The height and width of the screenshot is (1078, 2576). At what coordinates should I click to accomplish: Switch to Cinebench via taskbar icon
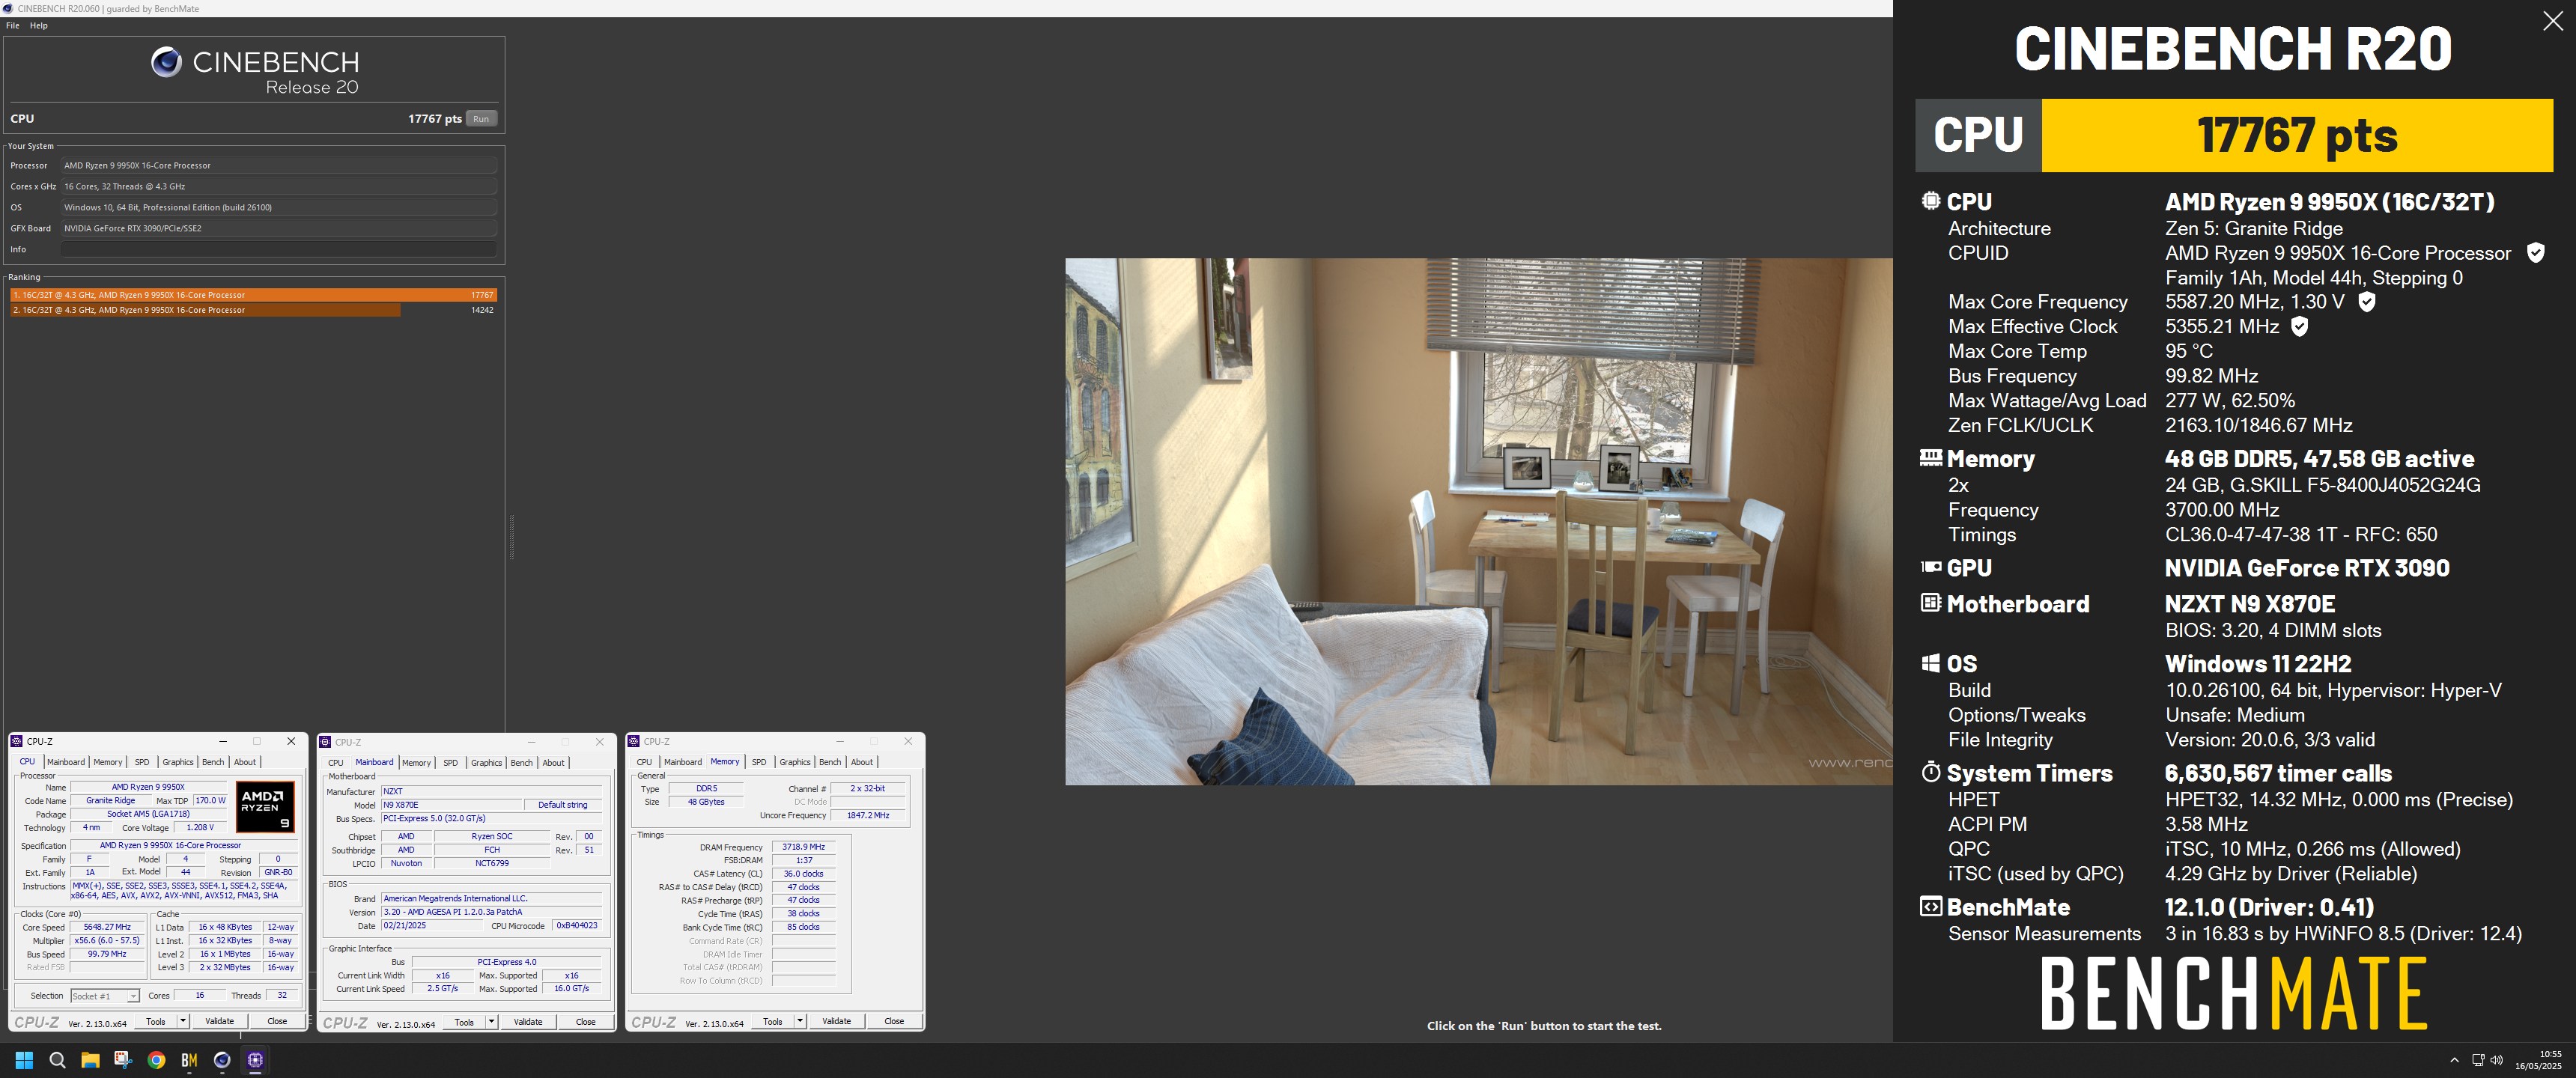(x=222, y=1060)
